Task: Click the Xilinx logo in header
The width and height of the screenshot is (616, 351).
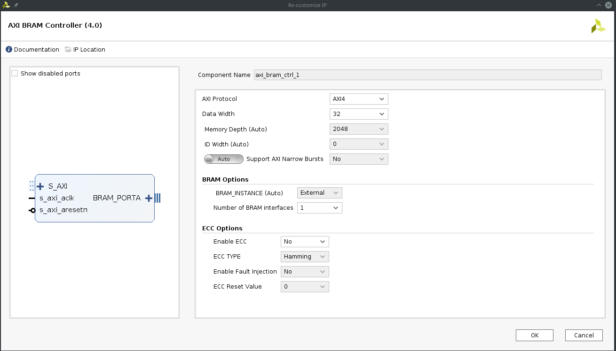Action: (598, 26)
